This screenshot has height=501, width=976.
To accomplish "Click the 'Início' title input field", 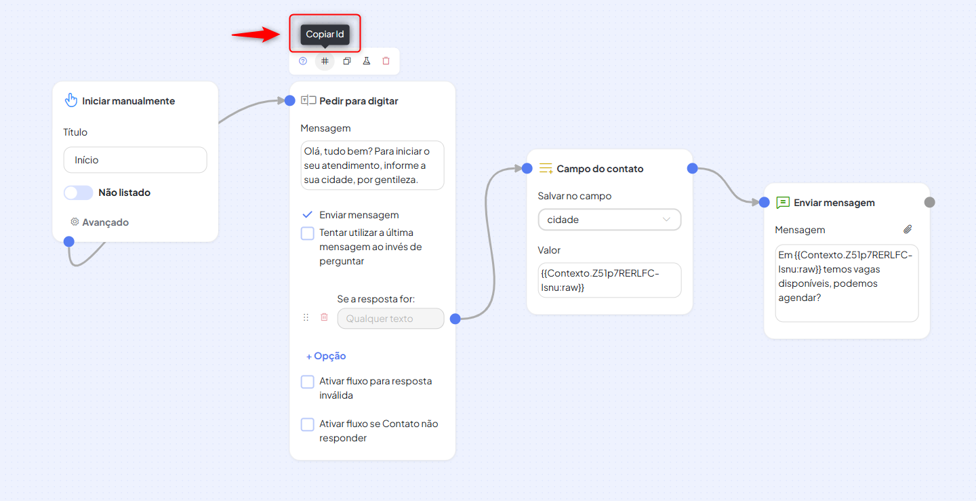I will pyautogui.click(x=135, y=160).
